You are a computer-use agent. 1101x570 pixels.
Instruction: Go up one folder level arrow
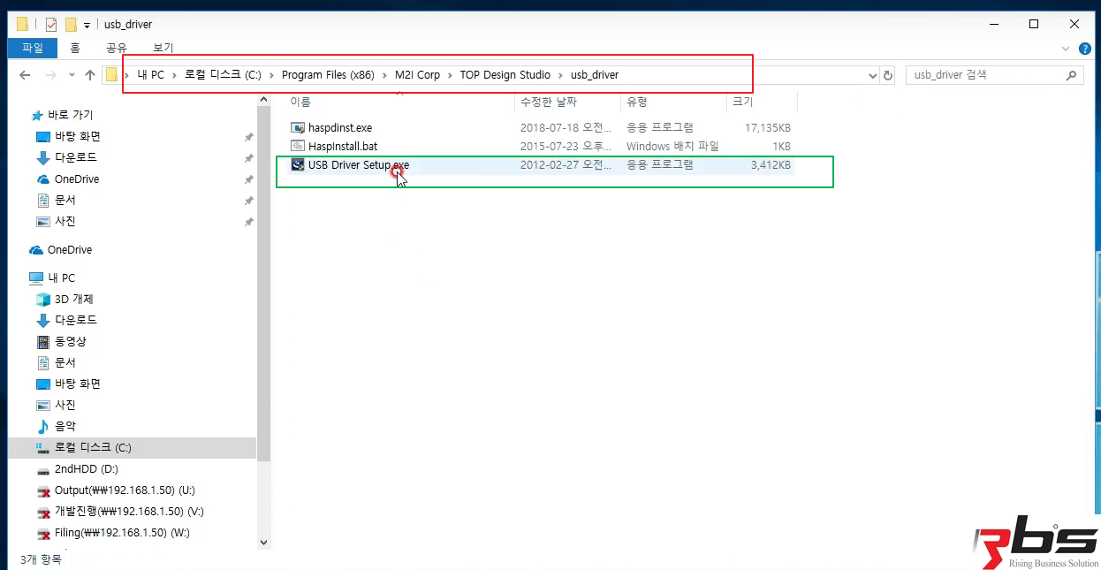[90, 75]
